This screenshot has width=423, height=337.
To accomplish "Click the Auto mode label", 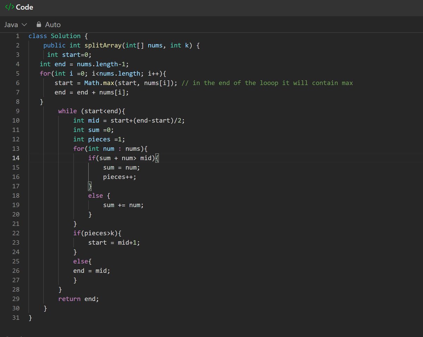I will [53, 25].
